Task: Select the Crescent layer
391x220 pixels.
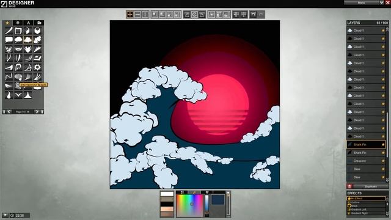Action: (x=366, y=161)
